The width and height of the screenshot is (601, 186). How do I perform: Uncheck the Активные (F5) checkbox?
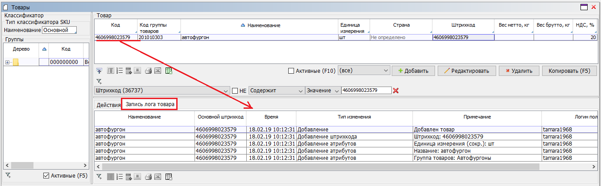click(x=46, y=176)
